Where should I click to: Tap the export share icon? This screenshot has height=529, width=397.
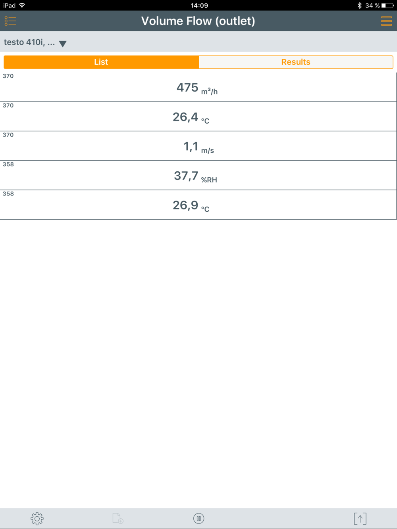pos(360,518)
